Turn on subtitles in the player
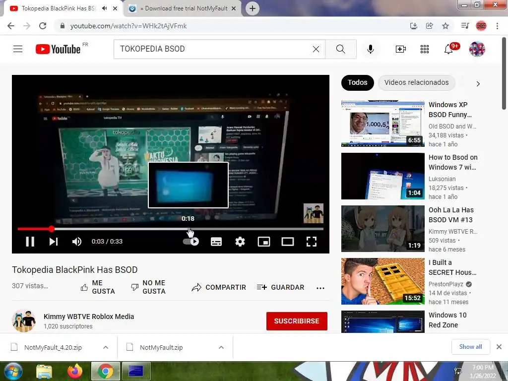Viewport: 508px width, 381px height. pyautogui.click(x=216, y=242)
